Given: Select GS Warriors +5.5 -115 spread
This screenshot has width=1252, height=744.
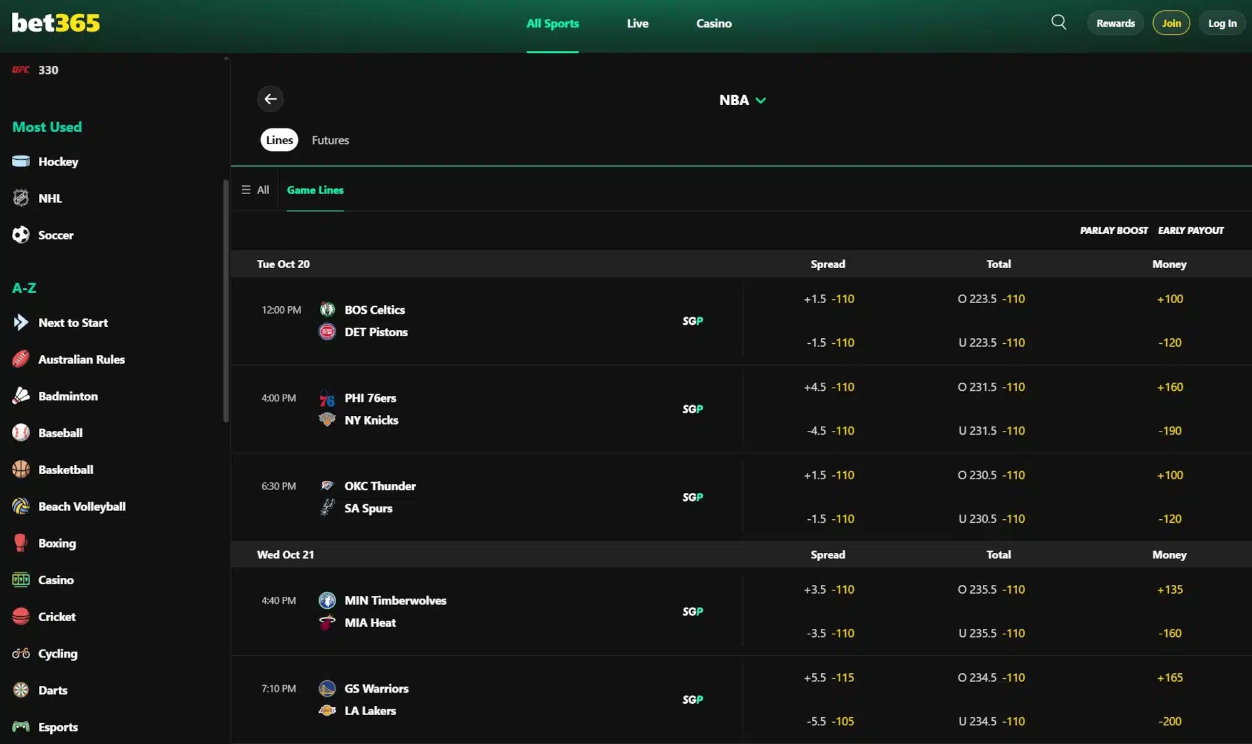Looking at the screenshot, I should pos(829,678).
